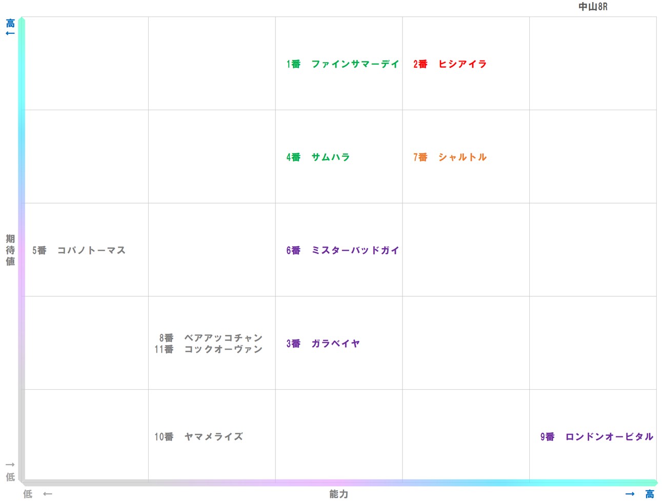Click the 期待値 vertical axis label
Image resolution: width=662 pixels, height=504 pixels.
coord(10,250)
